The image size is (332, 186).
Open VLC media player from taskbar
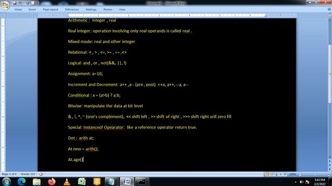click(x=67, y=181)
